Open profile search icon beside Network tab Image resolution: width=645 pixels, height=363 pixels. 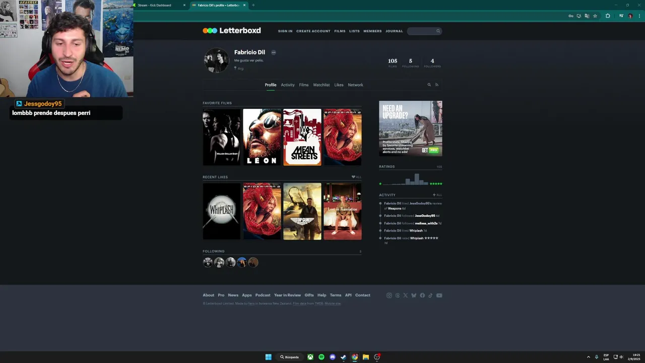tap(429, 85)
